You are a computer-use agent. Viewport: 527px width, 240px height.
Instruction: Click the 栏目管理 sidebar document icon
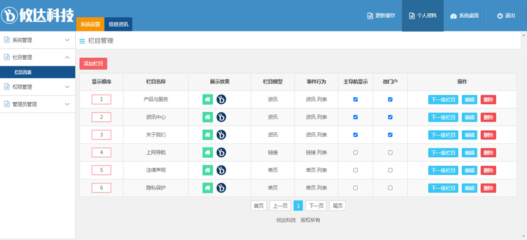pyautogui.click(x=7, y=57)
